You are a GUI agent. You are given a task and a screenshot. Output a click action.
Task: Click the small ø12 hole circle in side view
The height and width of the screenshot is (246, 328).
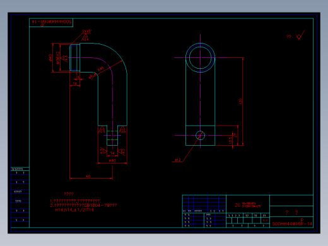click(200, 136)
